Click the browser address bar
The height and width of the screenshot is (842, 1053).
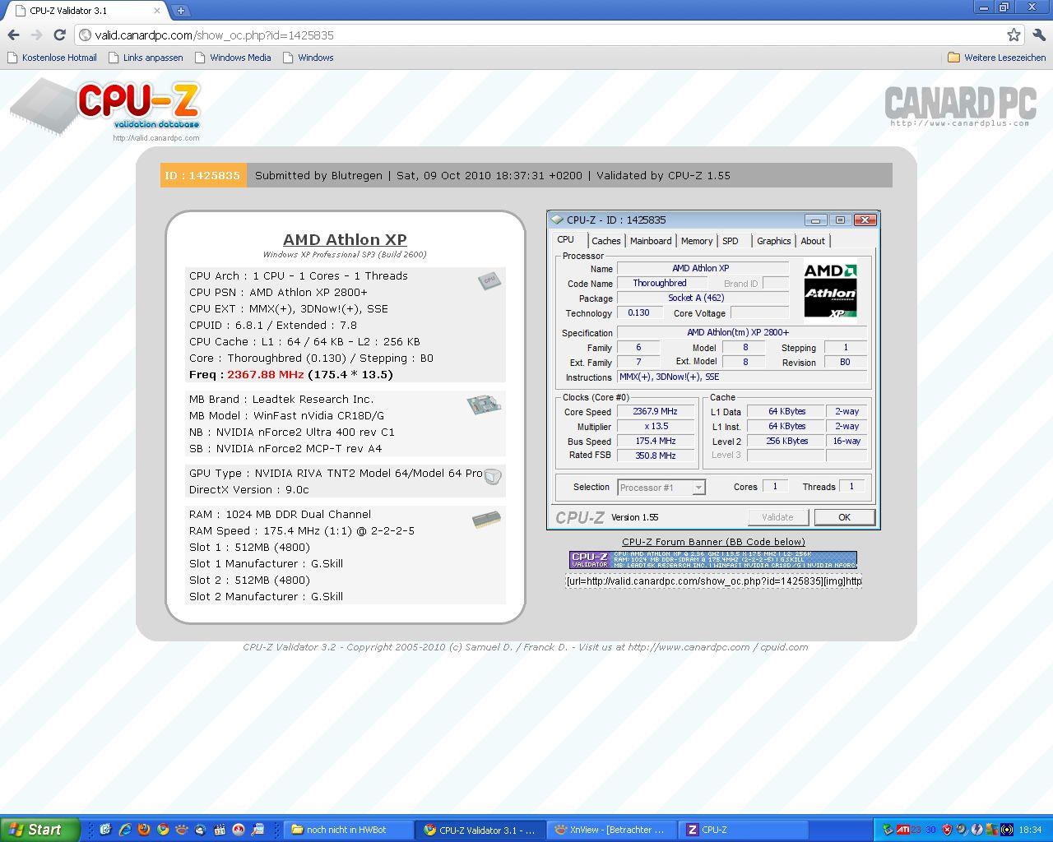pyautogui.click(x=539, y=35)
